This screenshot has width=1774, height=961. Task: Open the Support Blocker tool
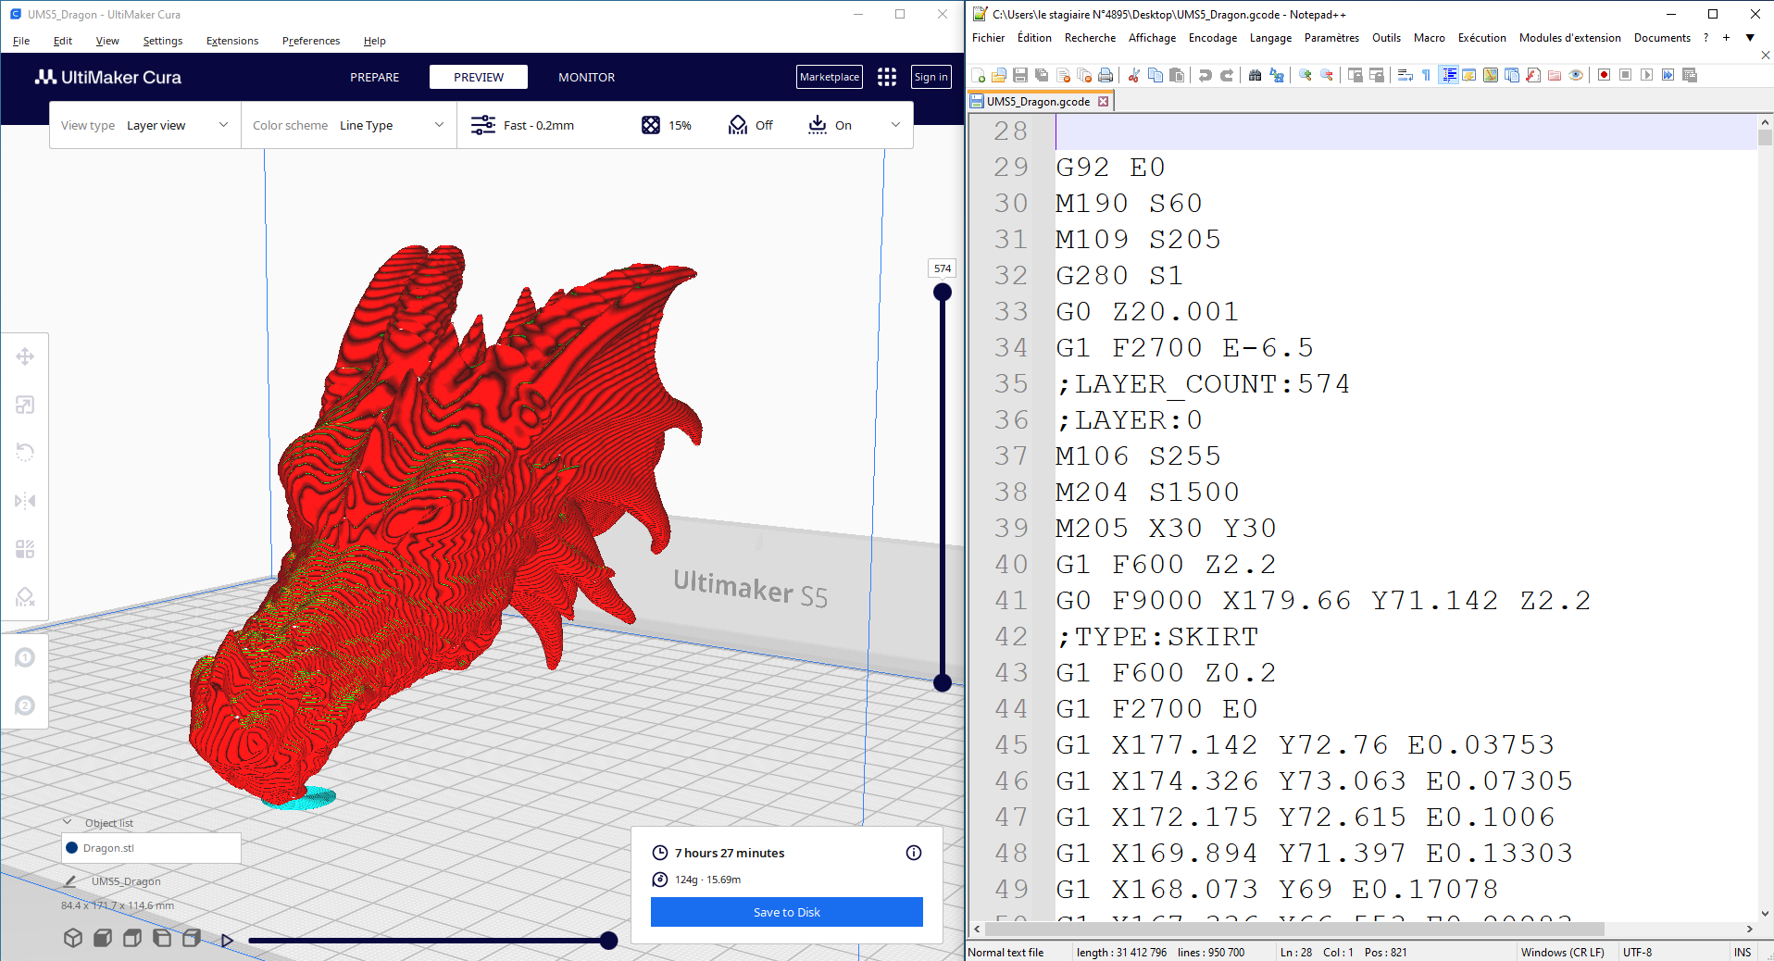pos(25,596)
